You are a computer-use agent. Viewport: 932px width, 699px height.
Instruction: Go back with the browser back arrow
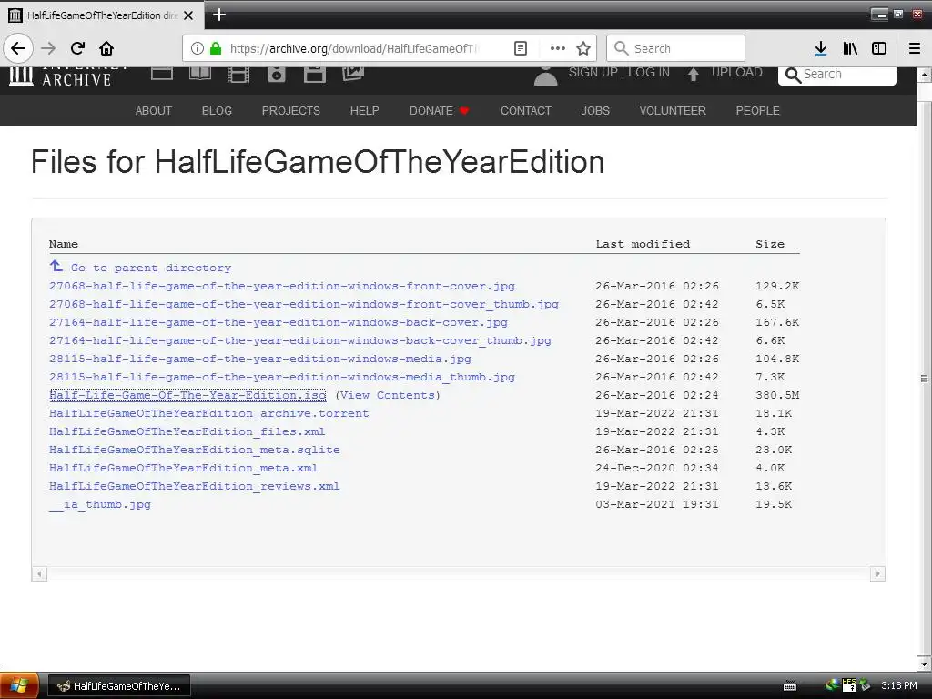coord(18,48)
